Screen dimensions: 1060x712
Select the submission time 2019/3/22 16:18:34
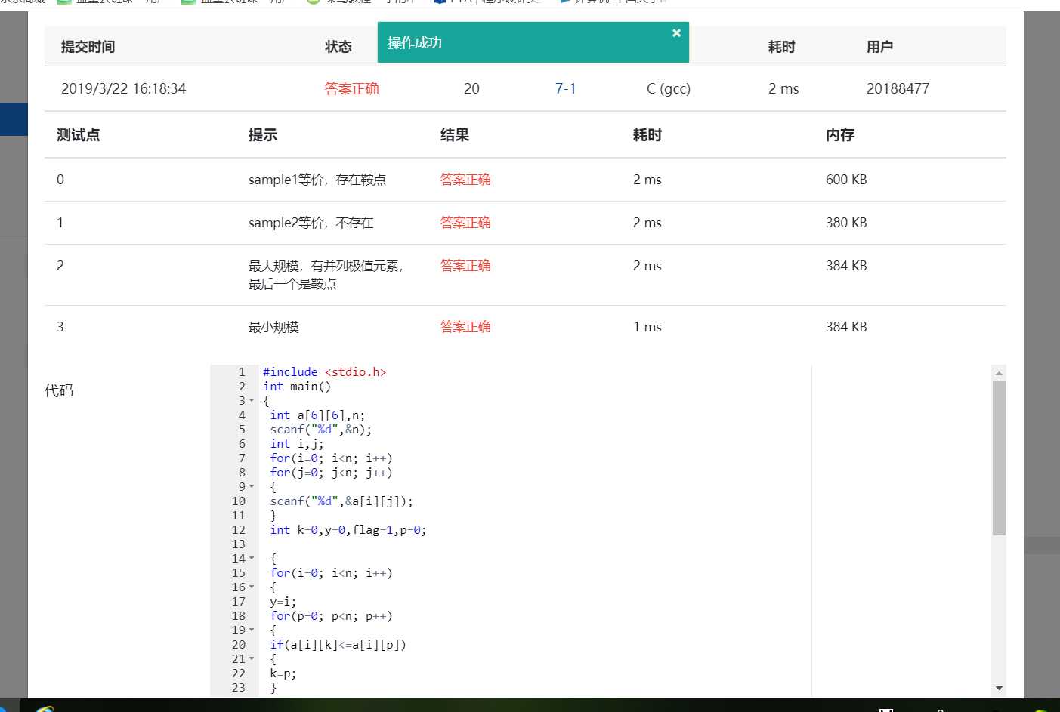123,88
